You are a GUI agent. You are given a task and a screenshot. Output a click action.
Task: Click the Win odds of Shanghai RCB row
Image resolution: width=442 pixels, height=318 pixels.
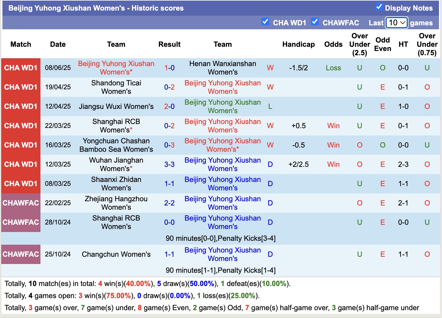333,126
